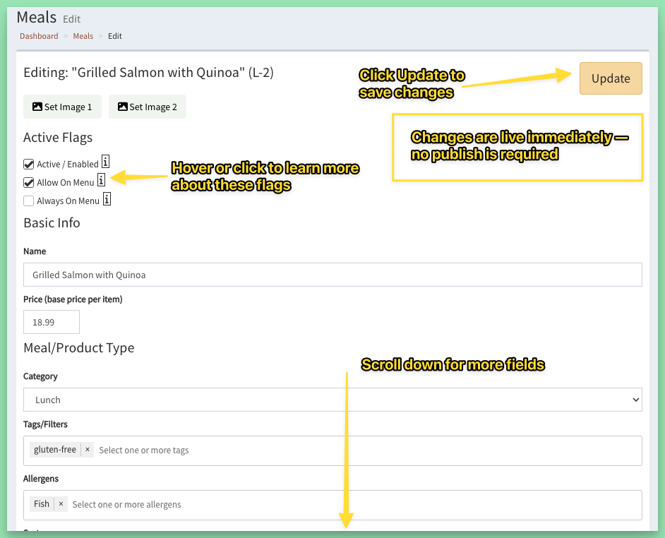
Task: Click the Edit breadcrumb text
Action: click(115, 36)
